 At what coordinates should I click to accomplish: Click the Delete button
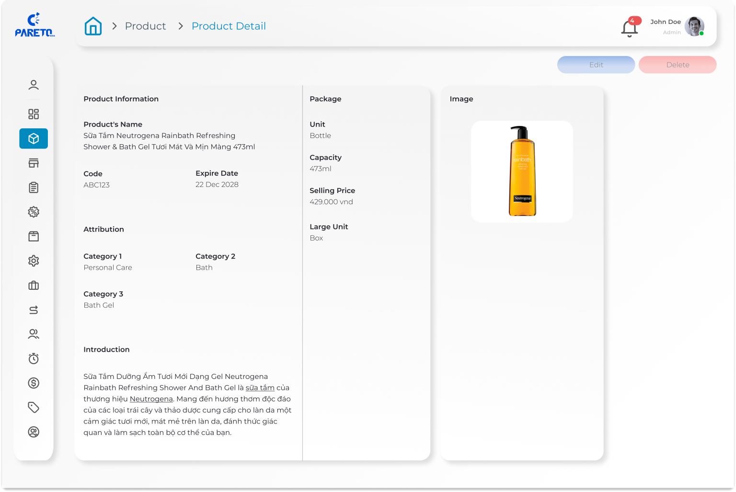point(678,65)
